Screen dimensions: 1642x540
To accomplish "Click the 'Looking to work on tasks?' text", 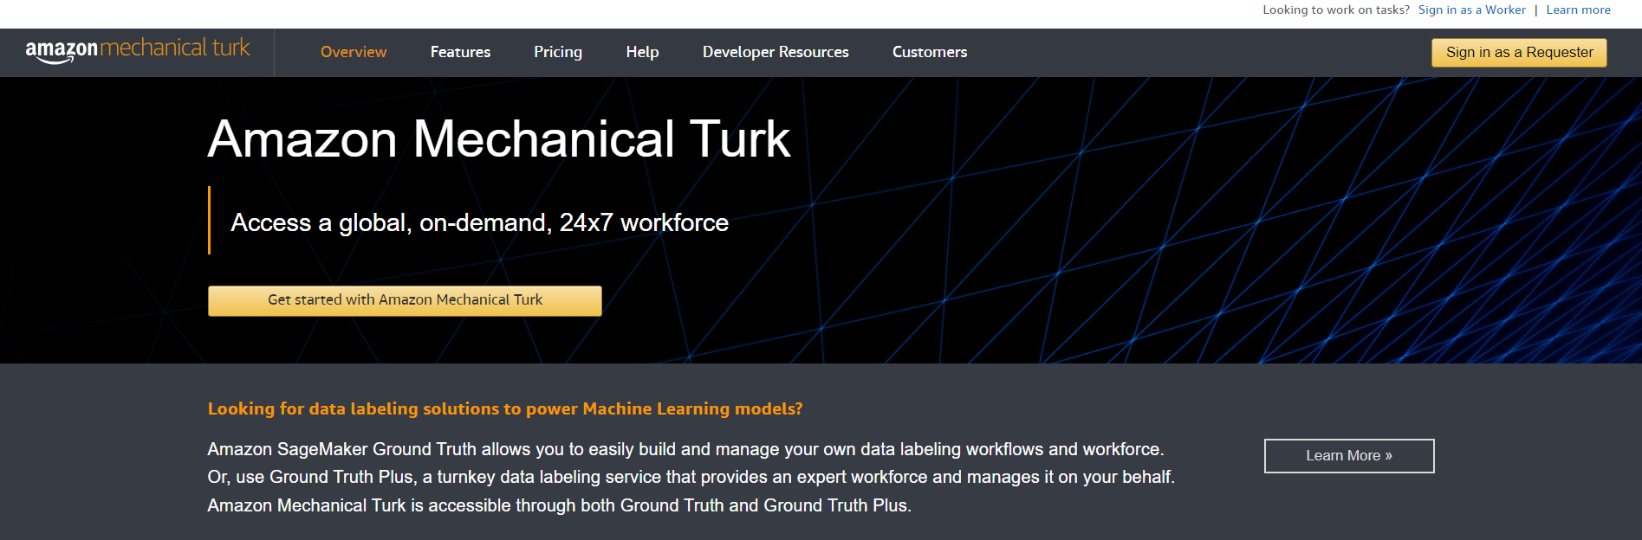I will coord(1335,10).
